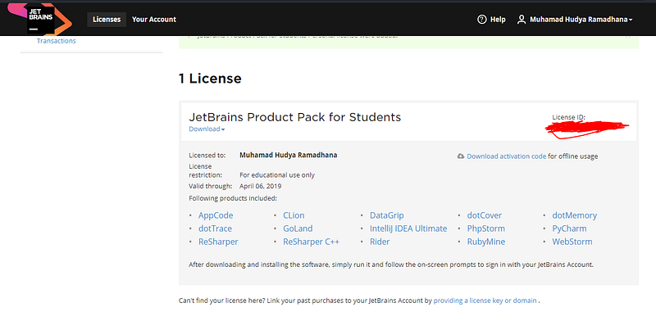Open the dotCover product link
This screenshot has height=312, width=656.
click(x=485, y=216)
